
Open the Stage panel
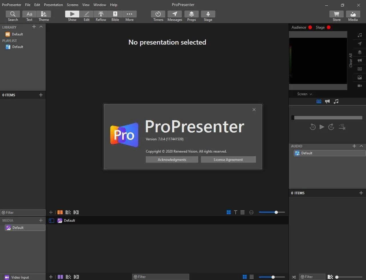[x=208, y=16]
